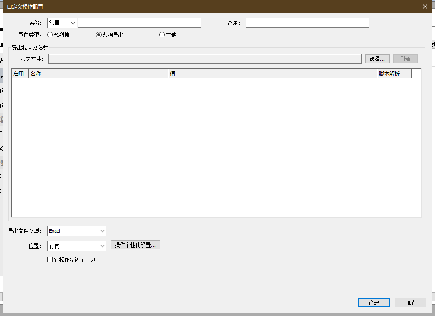Focus the 备注 remarks input field
The image size is (435, 316).
(x=307, y=23)
